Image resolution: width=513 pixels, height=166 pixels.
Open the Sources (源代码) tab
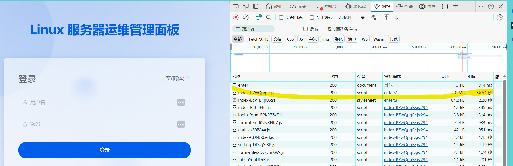(356, 7)
